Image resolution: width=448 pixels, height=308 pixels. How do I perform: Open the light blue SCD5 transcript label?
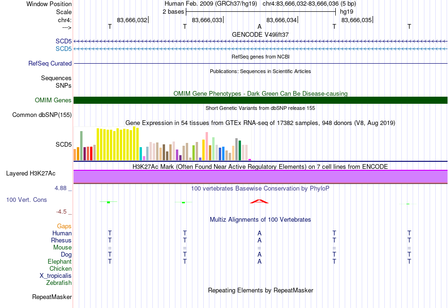pyautogui.click(x=64, y=49)
